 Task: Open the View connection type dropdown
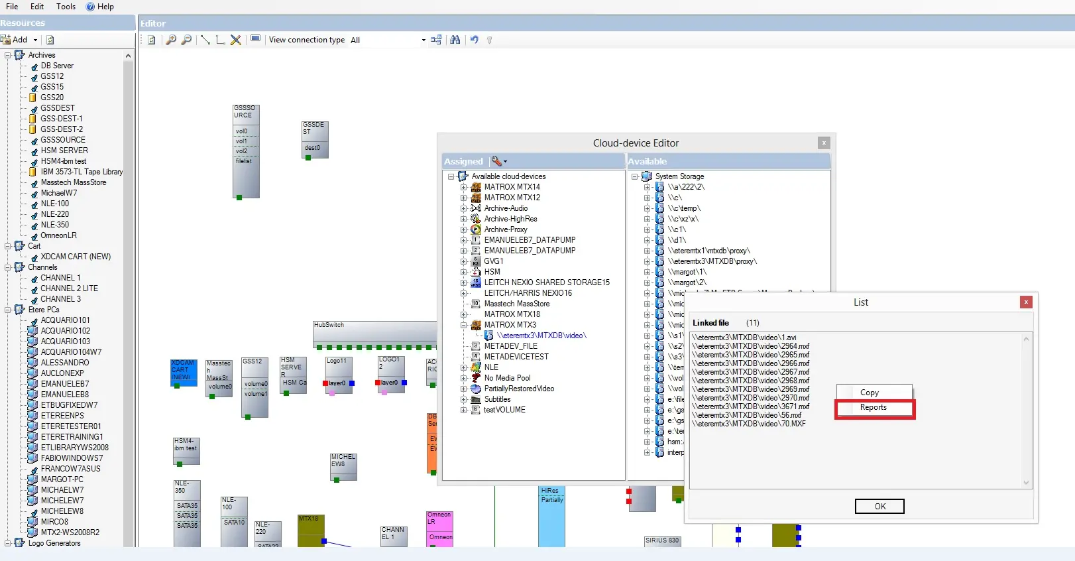click(x=424, y=40)
